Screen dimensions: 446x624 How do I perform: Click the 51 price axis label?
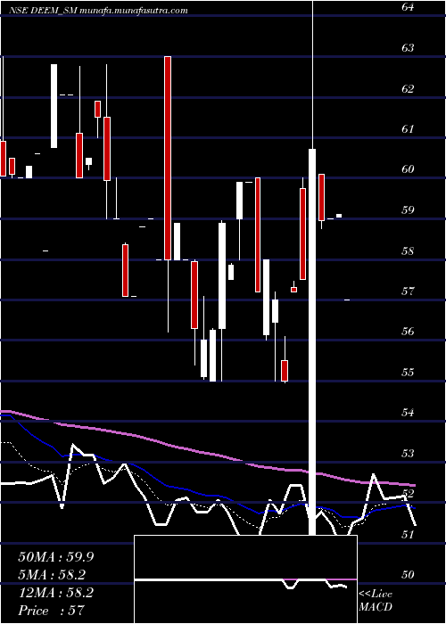(407, 534)
